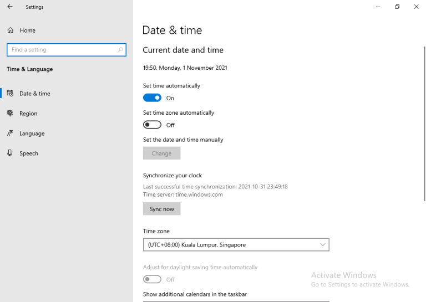Click the Date & time calendar icon

(x=10, y=94)
